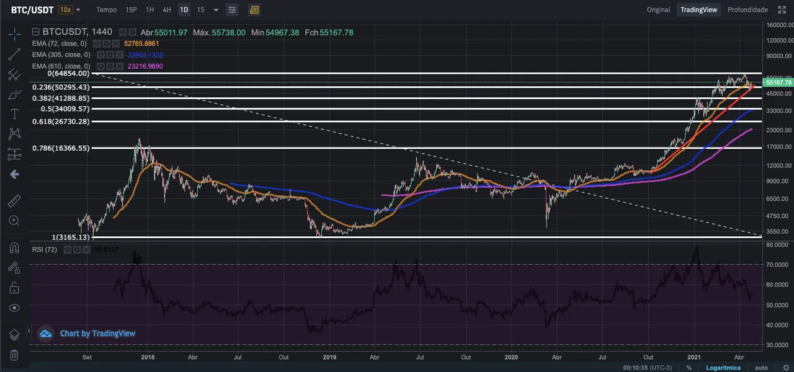Open EMA 305 indicator settings
794x372 pixels.
click(x=110, y=55)
